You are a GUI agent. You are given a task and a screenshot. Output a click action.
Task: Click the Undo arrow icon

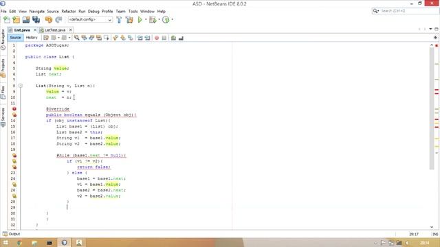[49, 20]
